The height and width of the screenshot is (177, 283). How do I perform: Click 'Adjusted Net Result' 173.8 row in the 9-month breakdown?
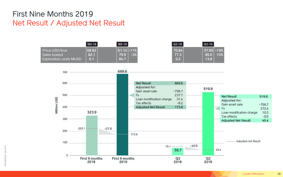pyautogui.click(x=160, y=107)
